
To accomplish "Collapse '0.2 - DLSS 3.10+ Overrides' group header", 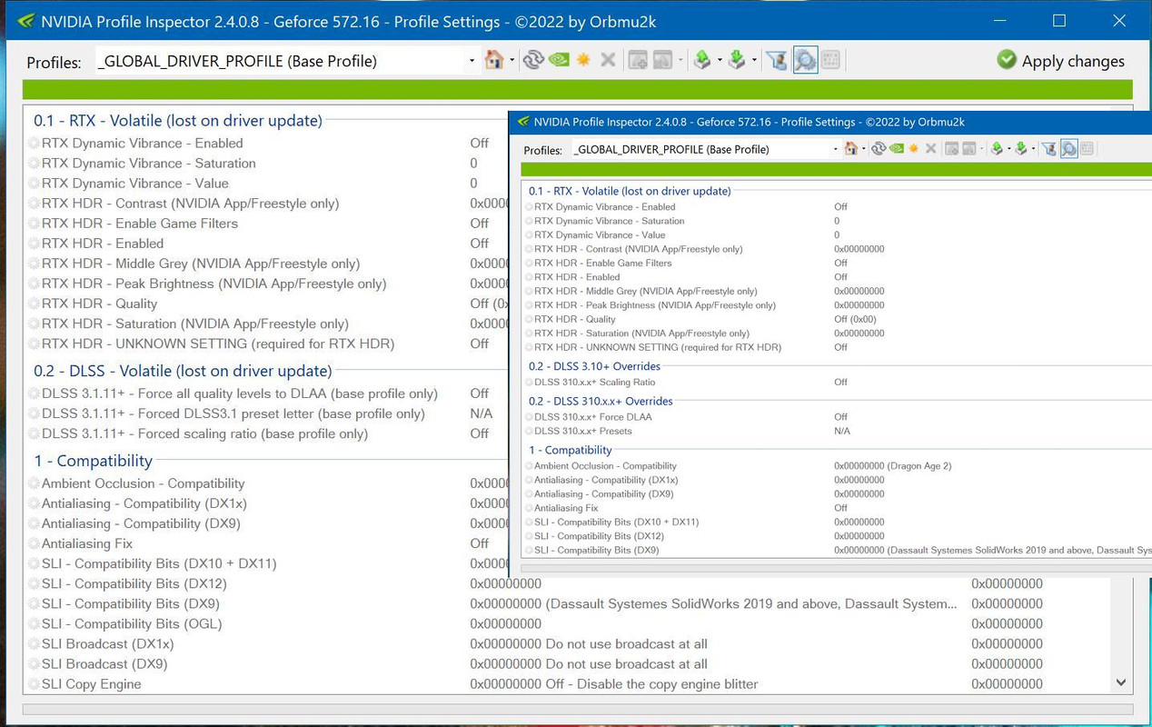I will click(x=594, y=366).
